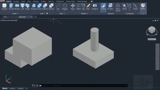Open the Coordinates panel dialog launcher
Image resolution: width=160 pixels, height=90 pixels.
click(138, 14)
